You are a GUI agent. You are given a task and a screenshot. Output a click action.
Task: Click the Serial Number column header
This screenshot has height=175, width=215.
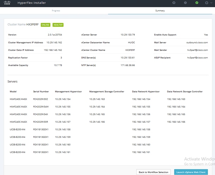pyautogui.click(x=41, y=92)
